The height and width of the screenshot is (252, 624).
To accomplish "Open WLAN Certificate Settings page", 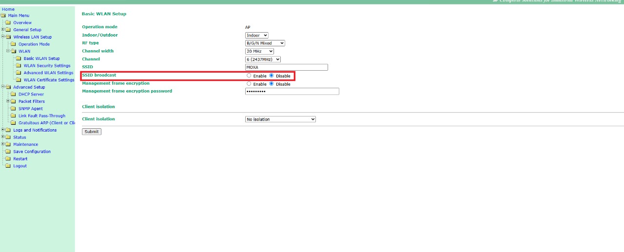I will click(x=49, y=80).
